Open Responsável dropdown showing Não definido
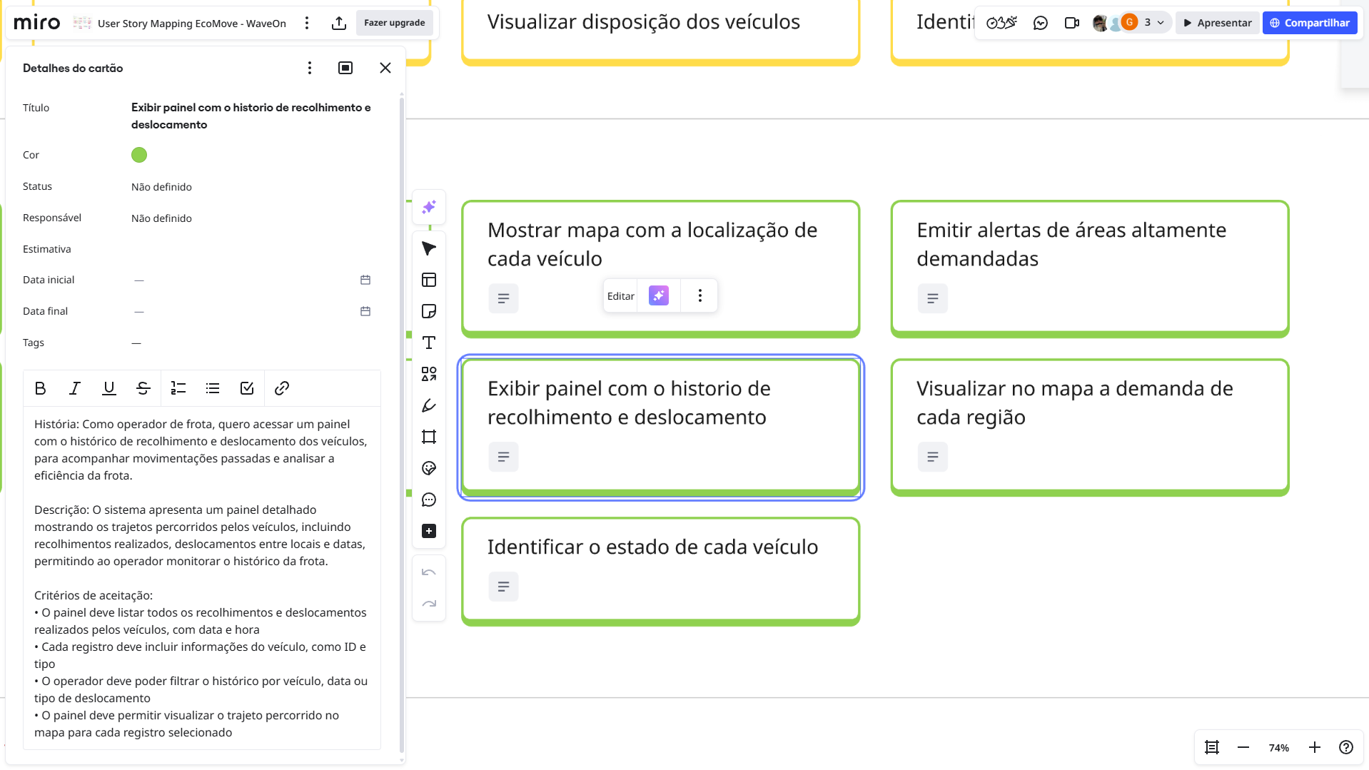This screenshot has width=1369, height=770. point(161,218)
